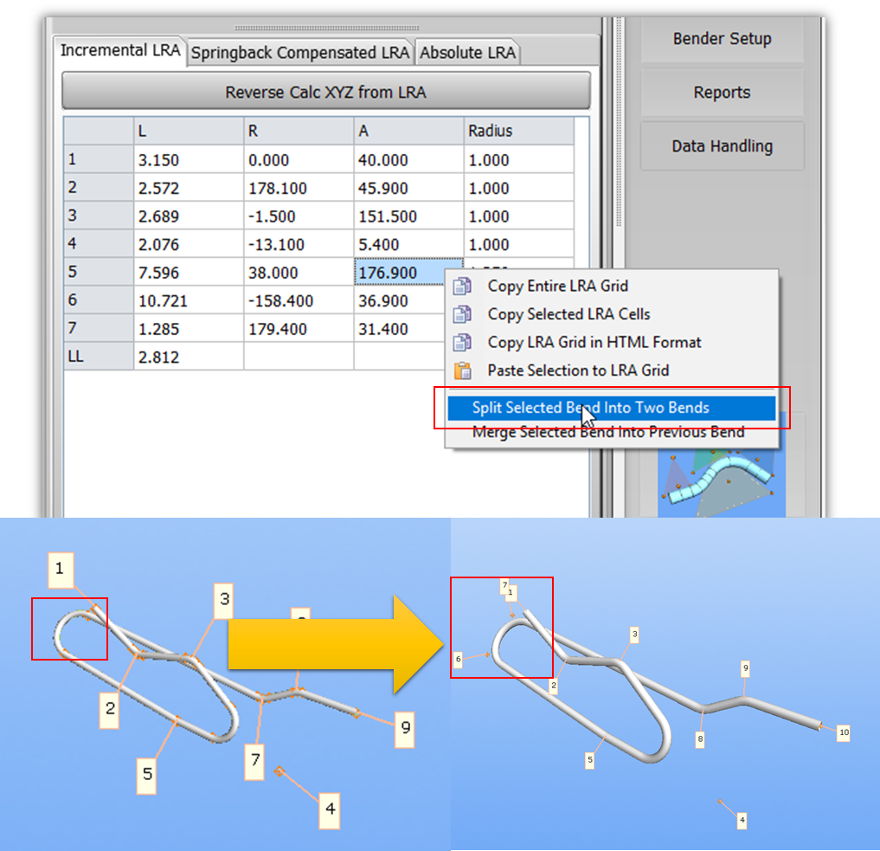880x851 pixels.
Task: Select the Incremental LRA tab
Action: (x=120, y=50)
